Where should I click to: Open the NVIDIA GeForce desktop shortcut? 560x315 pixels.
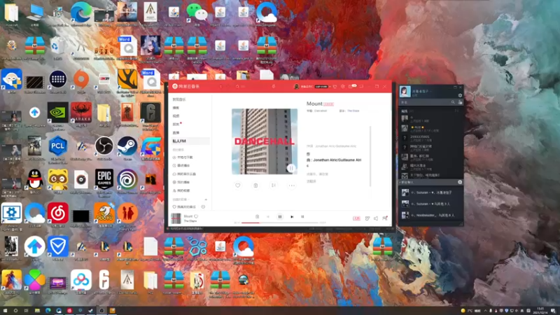[58, 115]
